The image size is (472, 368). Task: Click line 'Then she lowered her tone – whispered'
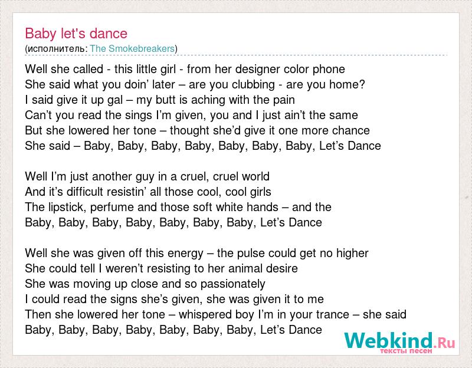215,315
